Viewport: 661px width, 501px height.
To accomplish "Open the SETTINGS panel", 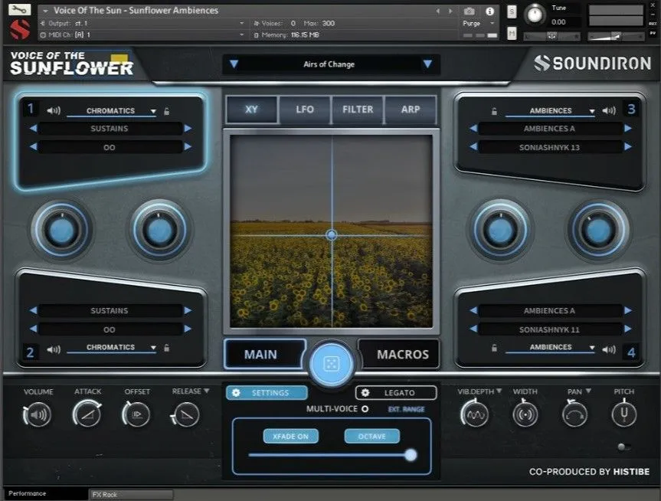I will pos(267,393).
